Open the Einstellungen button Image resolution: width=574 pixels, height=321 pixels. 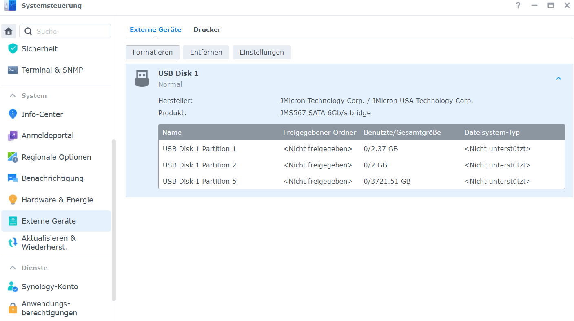click(x=262, y=52)
